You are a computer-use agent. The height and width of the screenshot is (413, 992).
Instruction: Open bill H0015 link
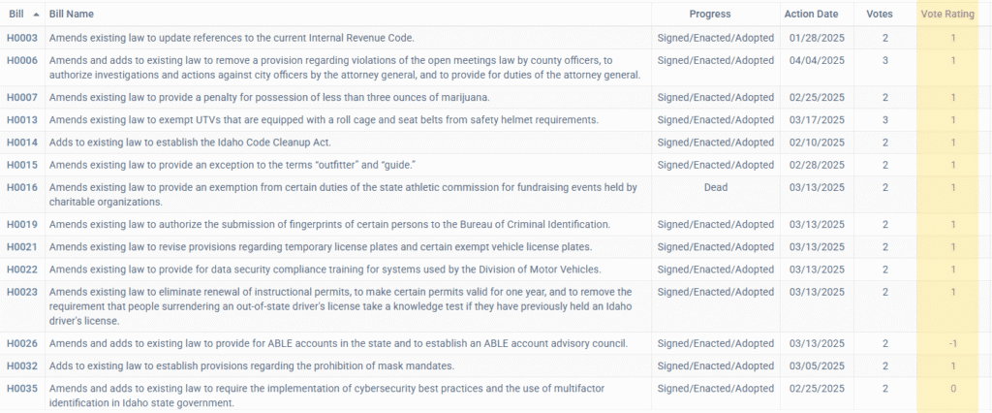coord(21,165)
